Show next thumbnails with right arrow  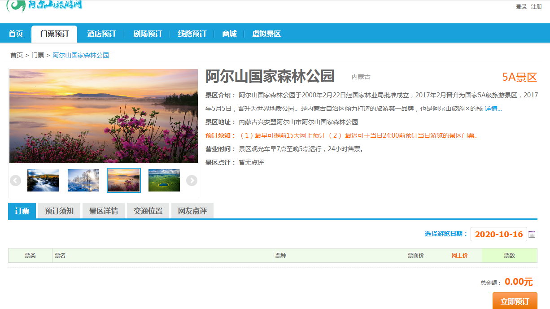click(x=192, y=180)
